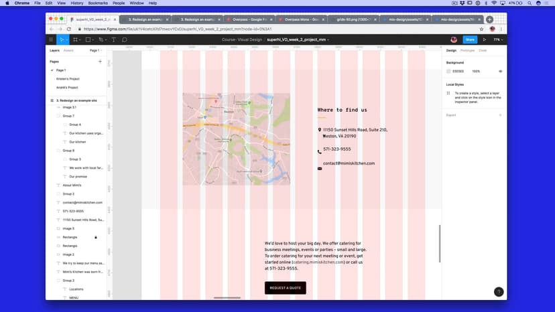
Task: Click the lock icon on Rectangle layer
Action: point(96,237)
